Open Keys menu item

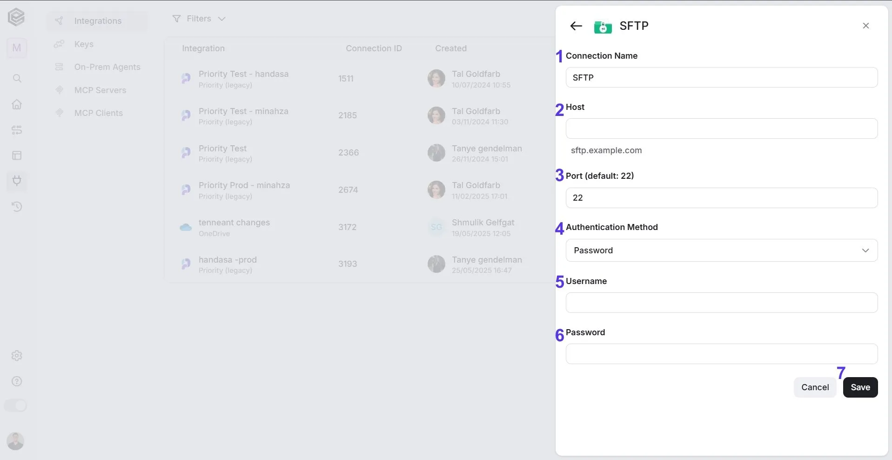[x=97, y=44]
